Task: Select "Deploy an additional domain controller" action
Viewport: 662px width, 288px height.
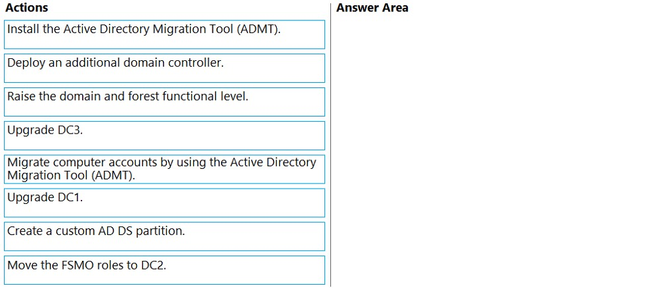Action: tap(164, 68)
